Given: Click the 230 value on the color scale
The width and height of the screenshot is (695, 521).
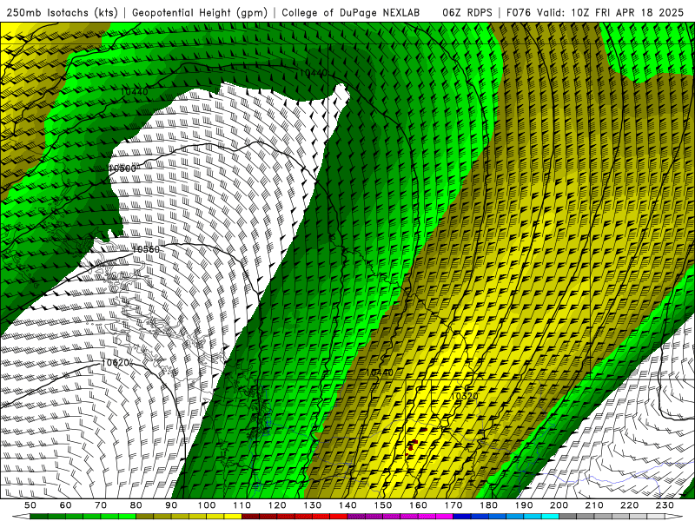Looking at the screenshot, I should pos(665,505).
